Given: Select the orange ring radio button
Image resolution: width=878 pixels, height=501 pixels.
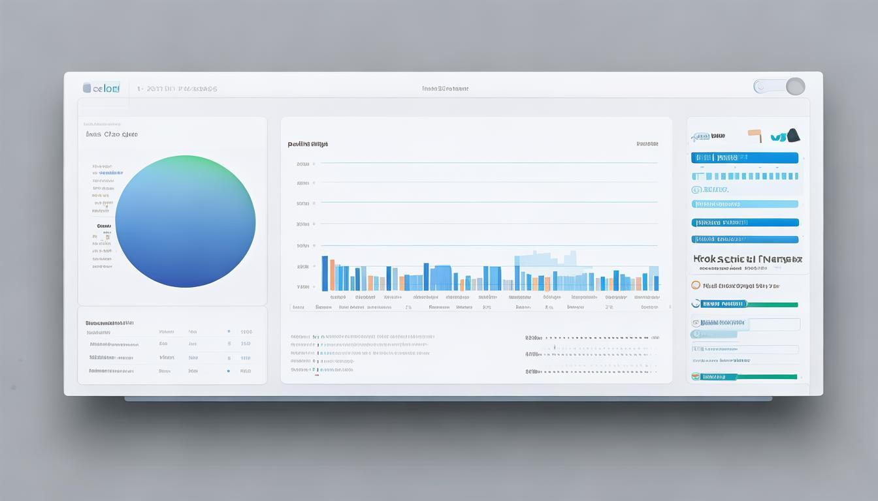Looking at the screenshot, I should 696,285.
